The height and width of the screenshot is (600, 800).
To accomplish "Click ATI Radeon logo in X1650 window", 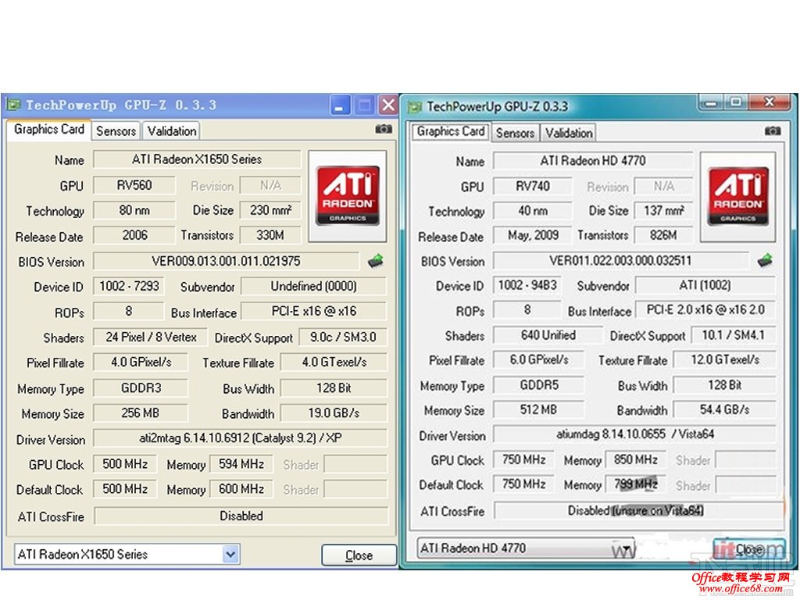I will pos(348,196).
